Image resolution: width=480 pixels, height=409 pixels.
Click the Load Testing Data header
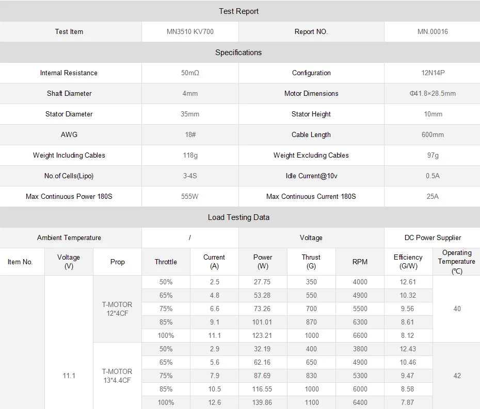pyautogui.click(x=238, y=217)
